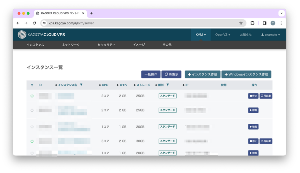
Task: Toggle the browser side panel icon
Action: click(264, 23)
